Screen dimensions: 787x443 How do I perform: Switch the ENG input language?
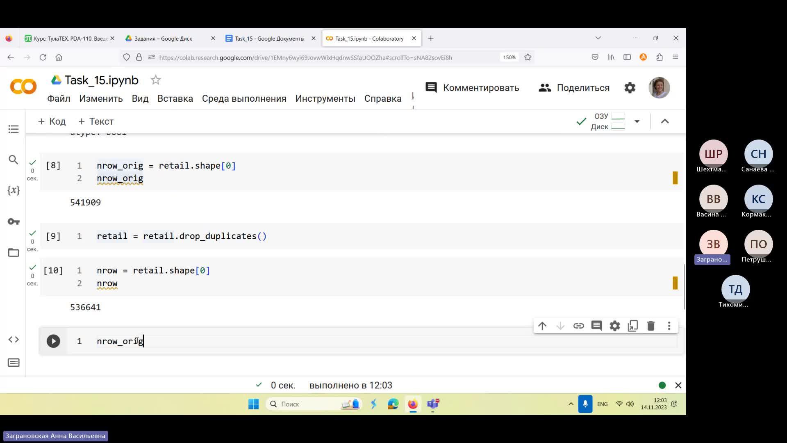(x=602, y=404)
